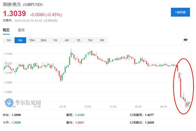Click the 1.3039 current price
This screenshot has width=196, height=131.
[x=15, y=14]
